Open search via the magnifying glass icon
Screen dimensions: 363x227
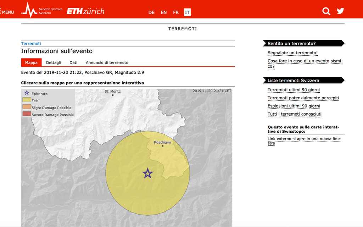click(x=326, y=11)
